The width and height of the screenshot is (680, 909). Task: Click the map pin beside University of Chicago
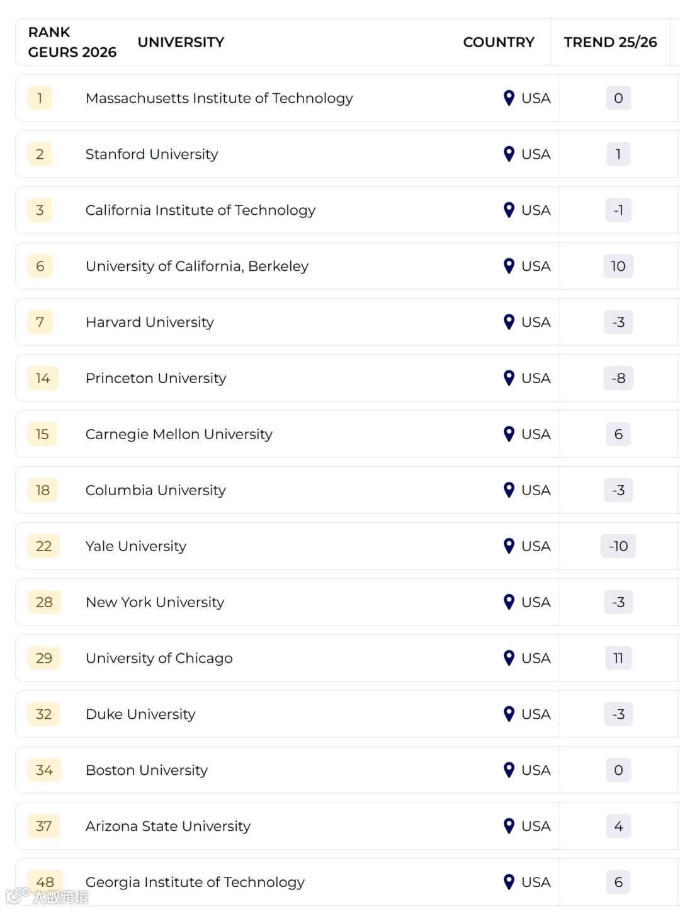point(509,658)
